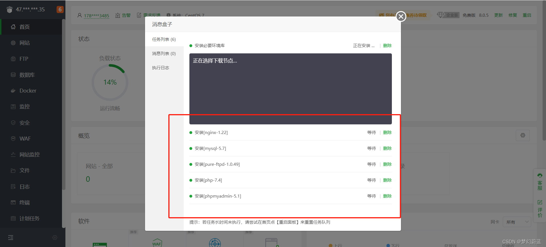Open the sidebar settings gear icon
546x247 pixels.
(x=55, y=238)
